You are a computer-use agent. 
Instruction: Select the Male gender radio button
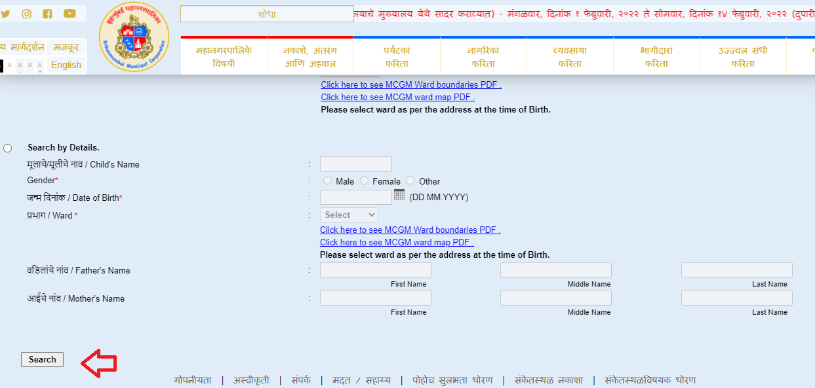pos(328,181)
